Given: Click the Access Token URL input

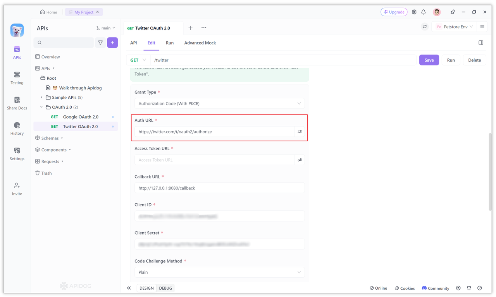Looking at the screenshot, I should [x=214, y=160].
